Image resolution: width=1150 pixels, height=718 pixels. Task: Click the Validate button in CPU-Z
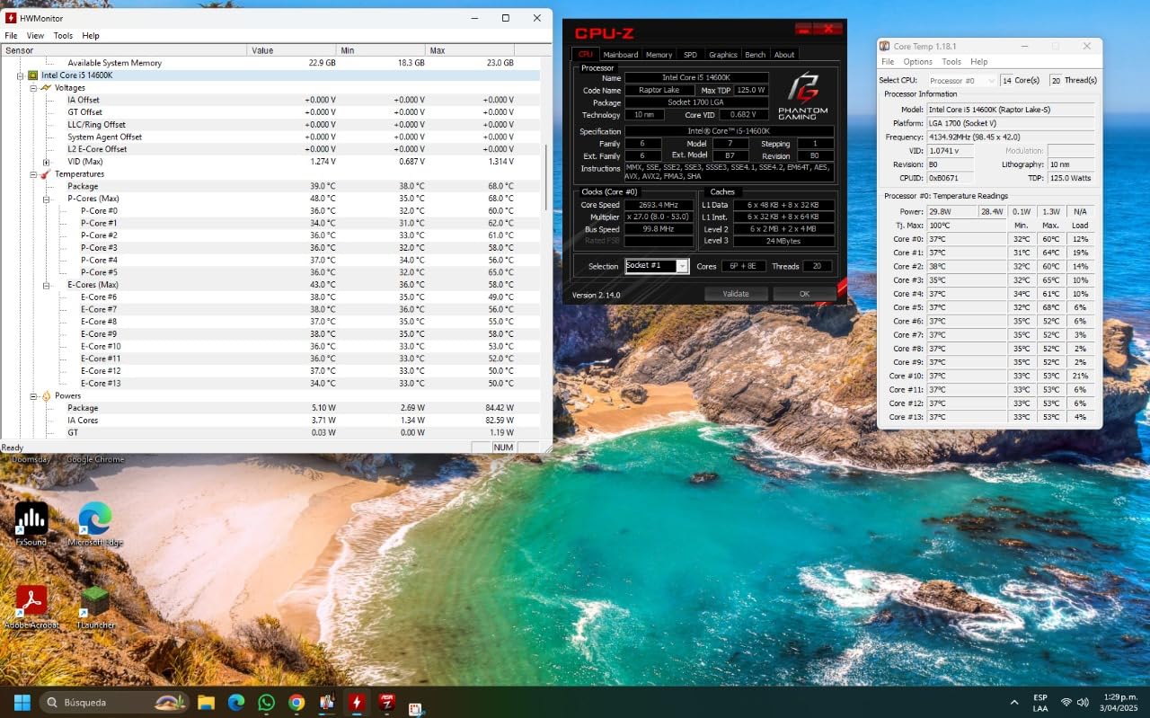click(736, 293)
